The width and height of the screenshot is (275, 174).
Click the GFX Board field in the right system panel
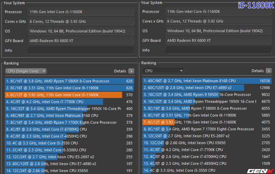219,41
